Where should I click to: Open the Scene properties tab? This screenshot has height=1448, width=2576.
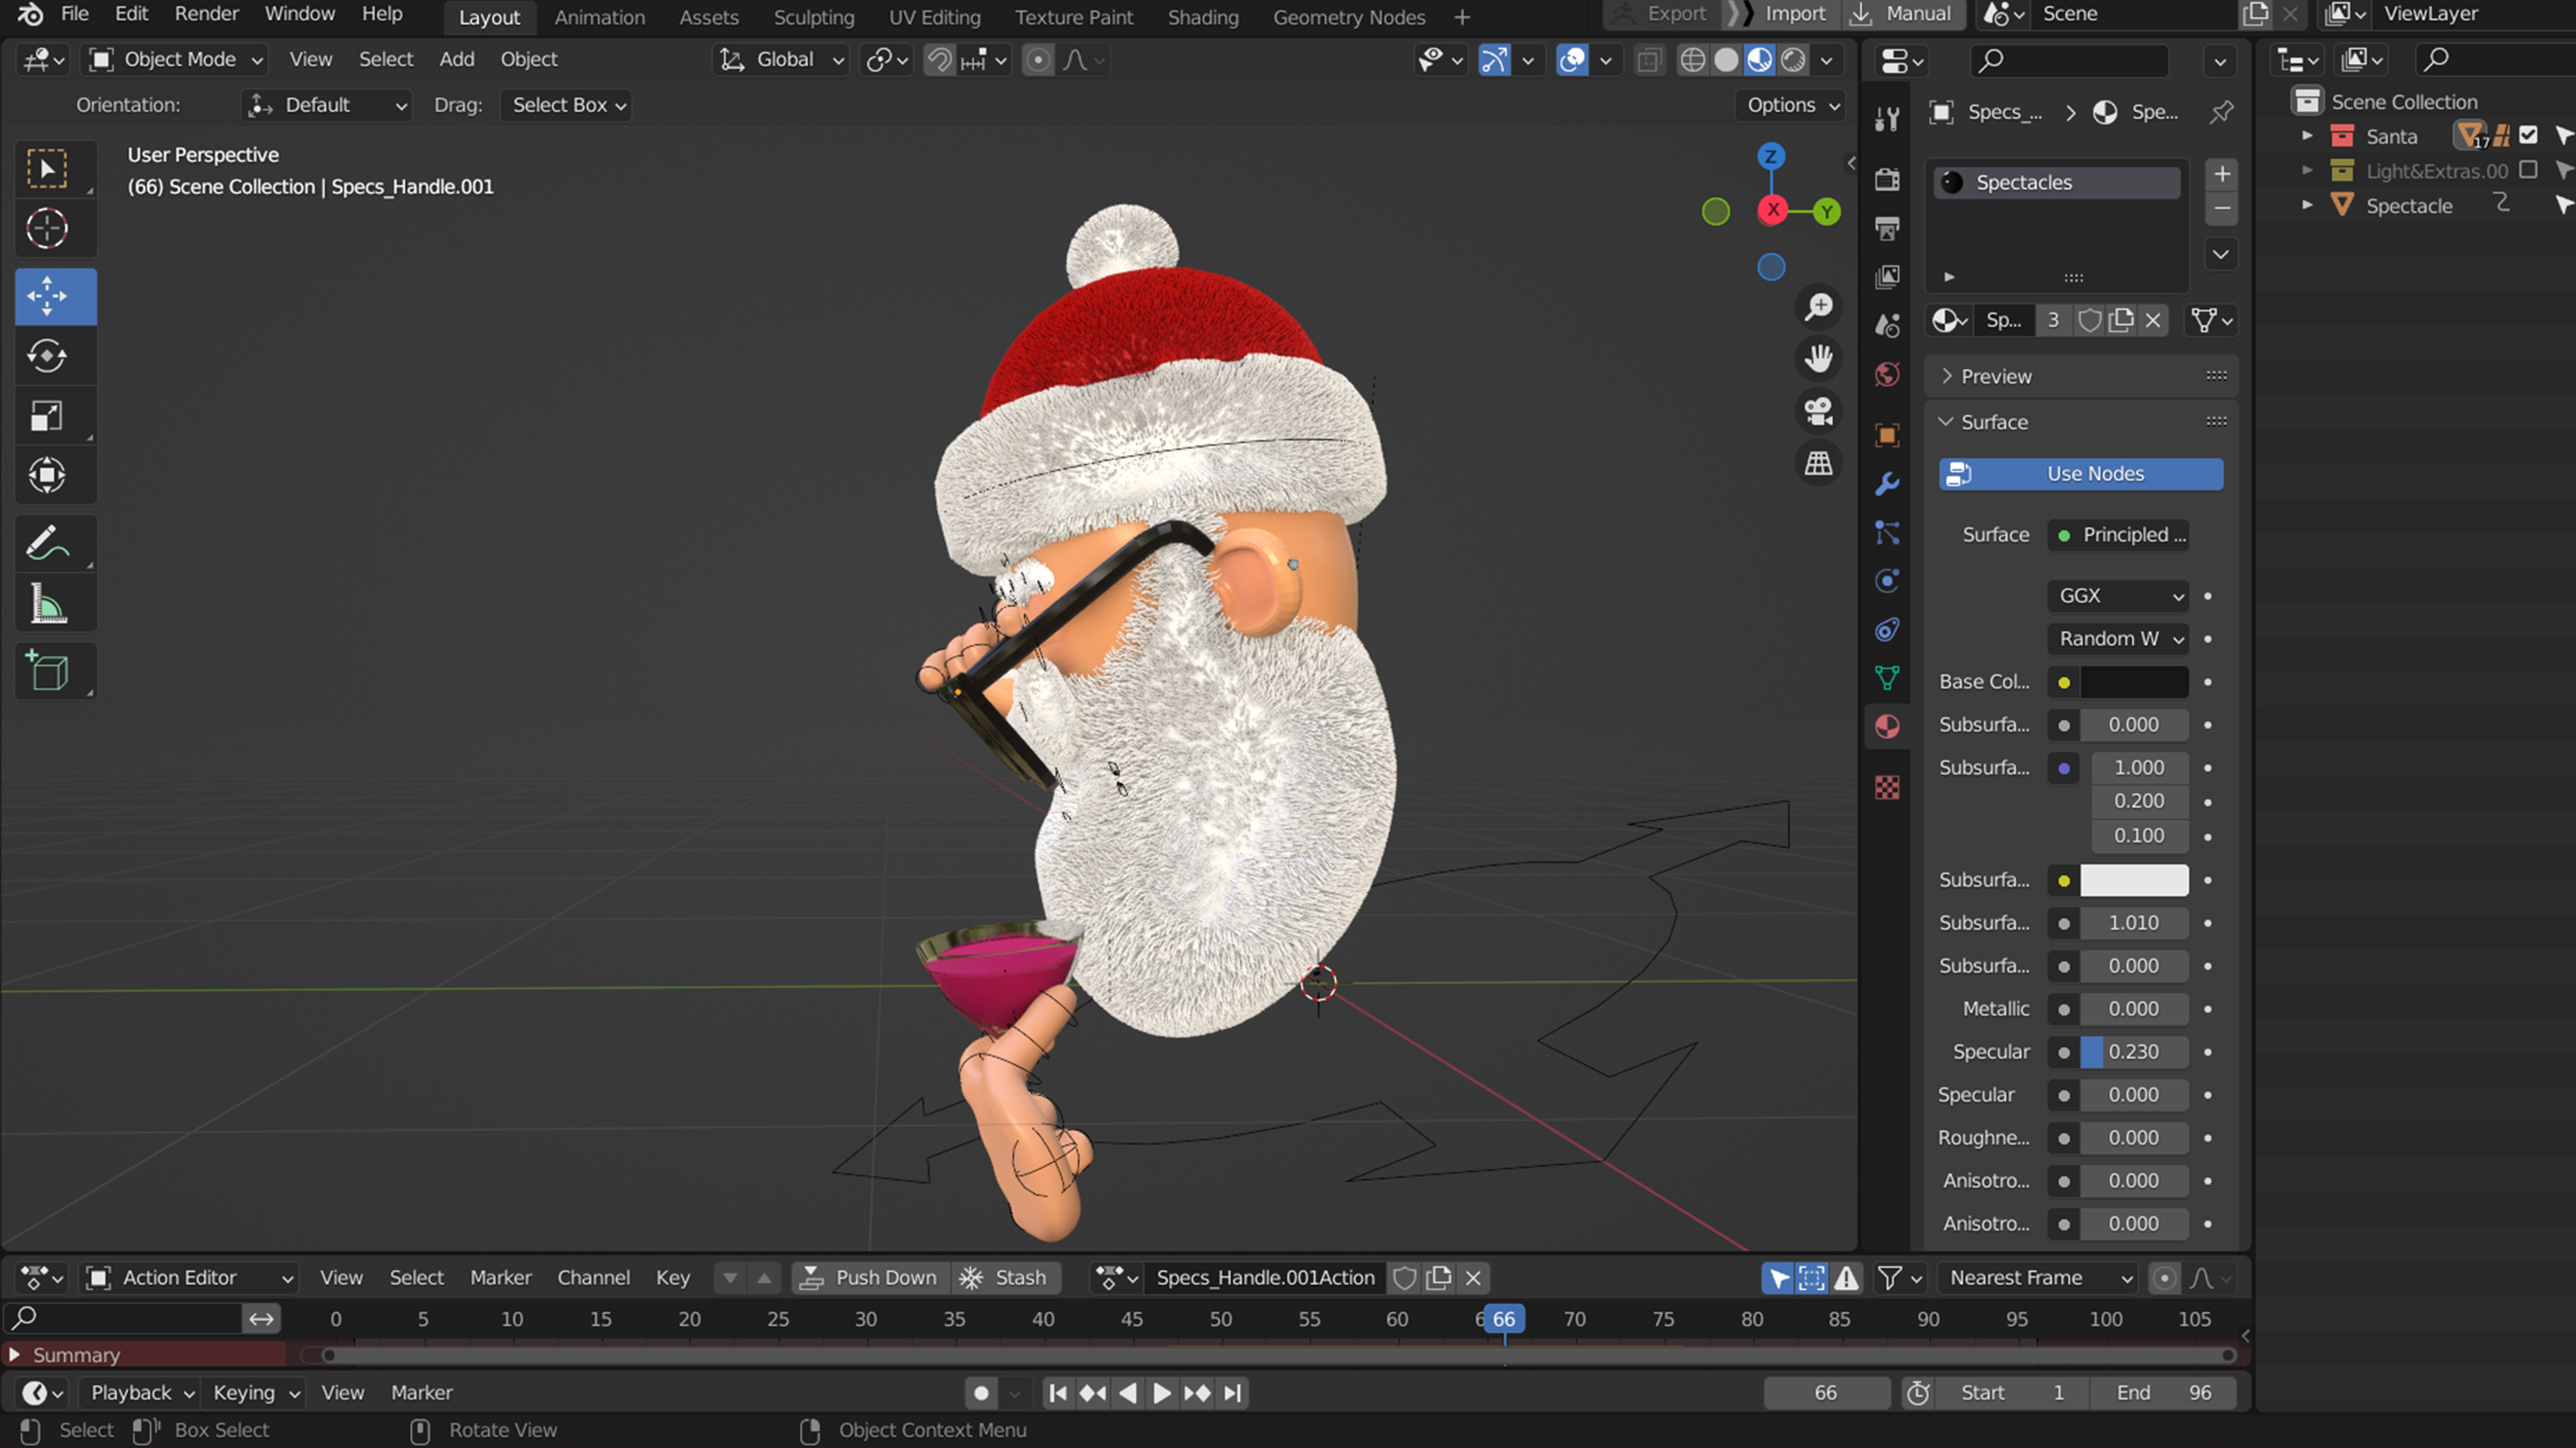coord(1887,326)
